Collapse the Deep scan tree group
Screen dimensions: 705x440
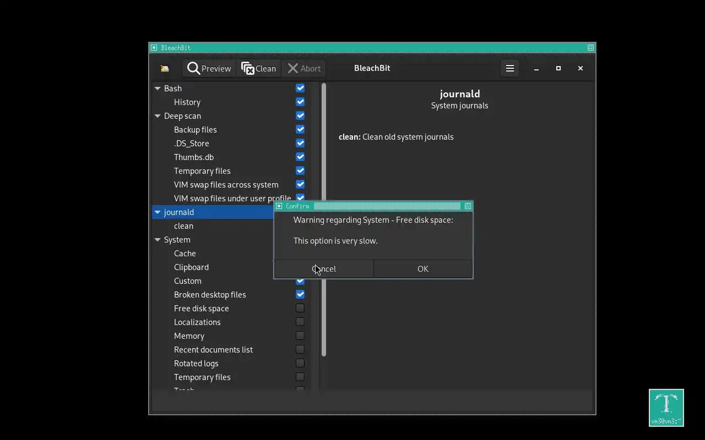click(158, 116)
